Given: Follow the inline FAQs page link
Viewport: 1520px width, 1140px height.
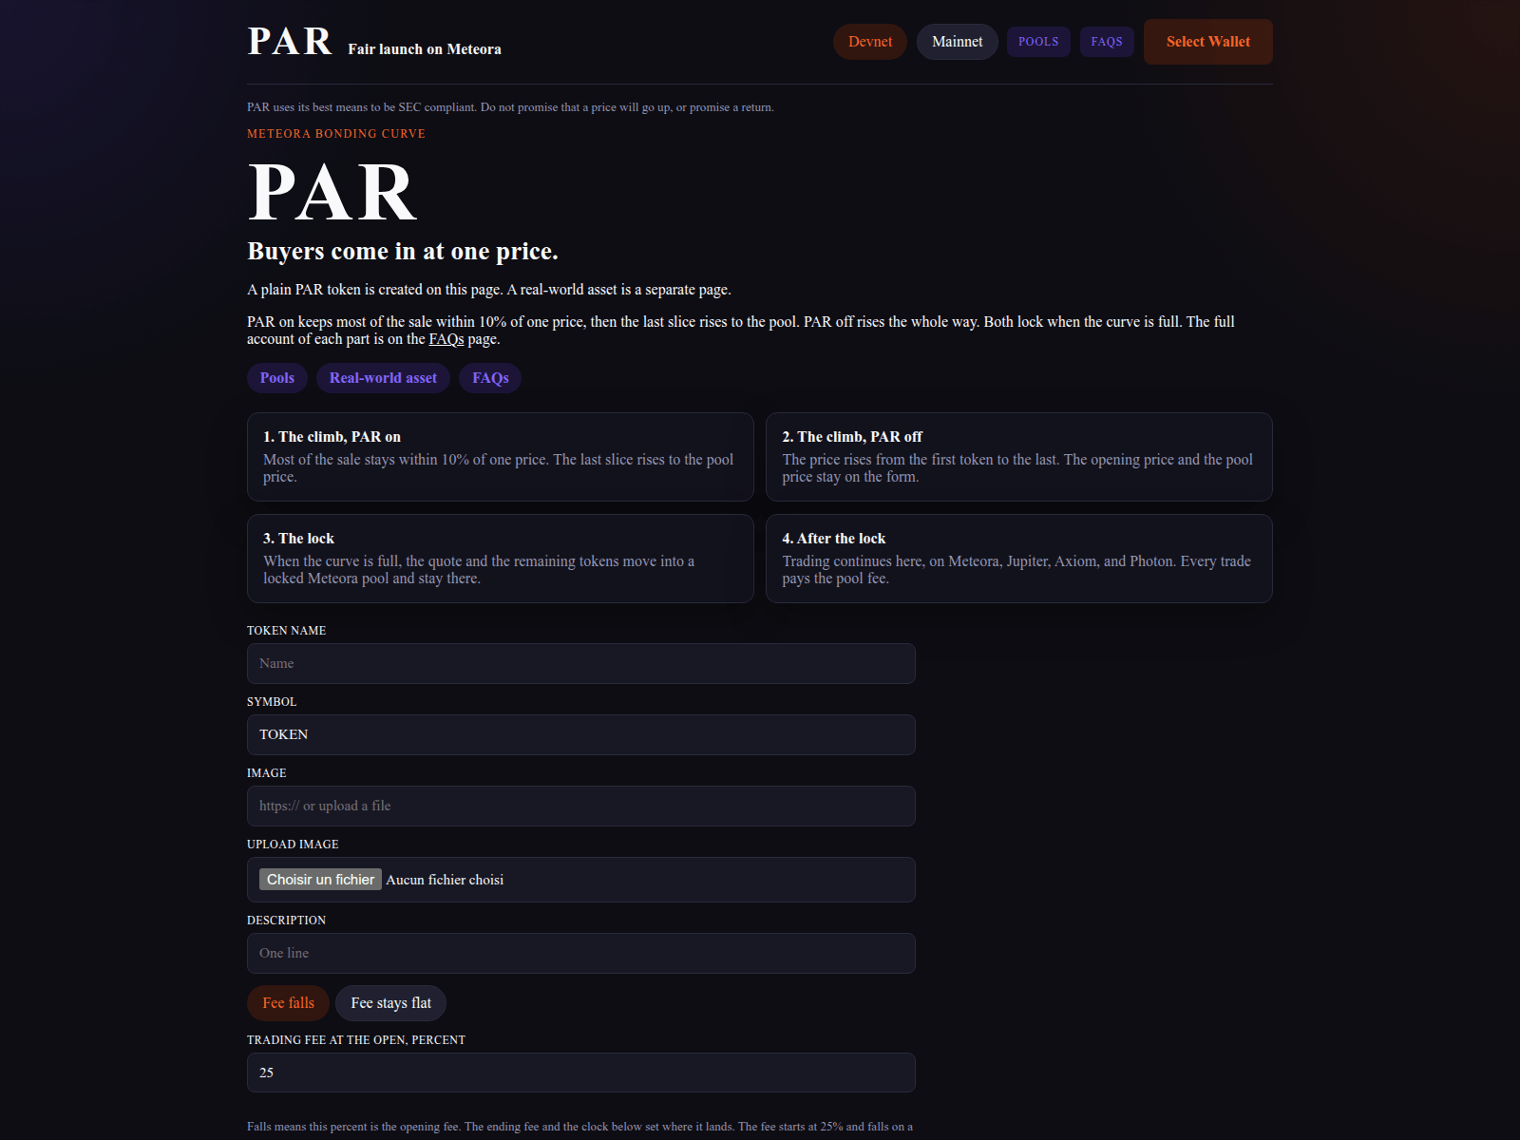Looking at the screenshot, I should 446,339.
